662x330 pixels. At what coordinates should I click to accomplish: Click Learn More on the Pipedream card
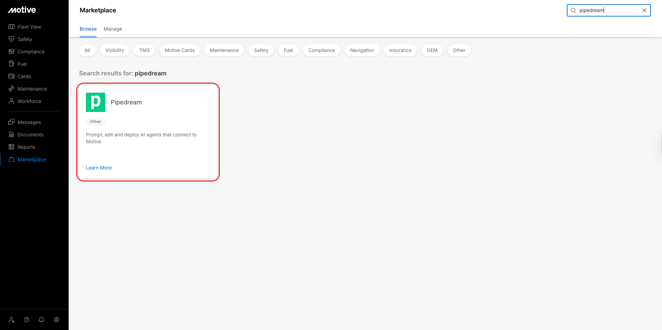pyautogui.click(x=99, y=168)
